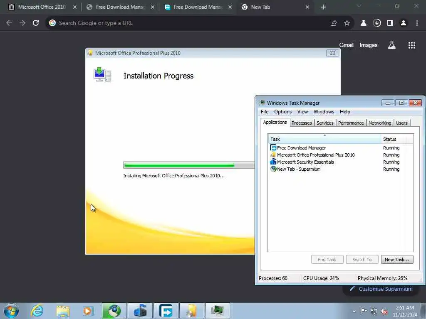
Task: Open Windows Media Player on taskbar
Action: pyautogui.click(x=88, y=311)
